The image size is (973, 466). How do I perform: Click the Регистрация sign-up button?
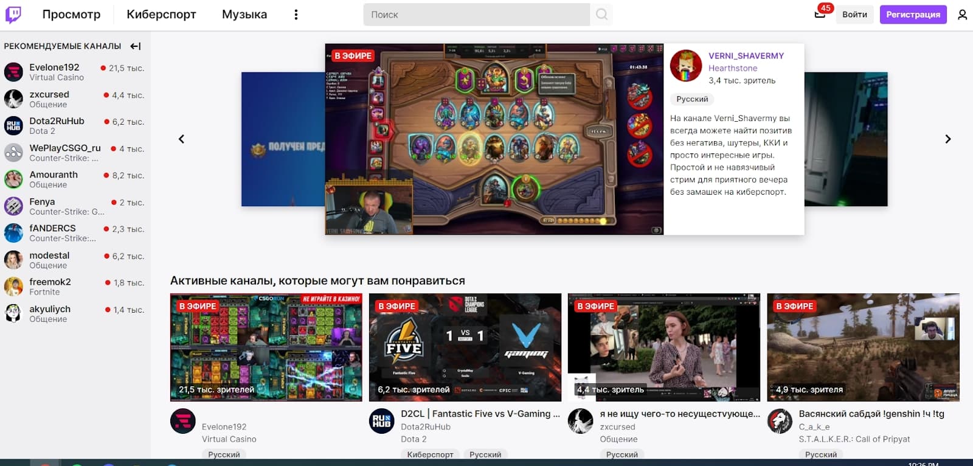[913, 15]
